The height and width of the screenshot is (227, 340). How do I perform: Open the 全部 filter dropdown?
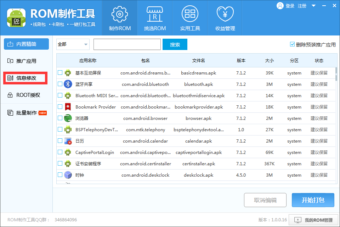[73, 44]
